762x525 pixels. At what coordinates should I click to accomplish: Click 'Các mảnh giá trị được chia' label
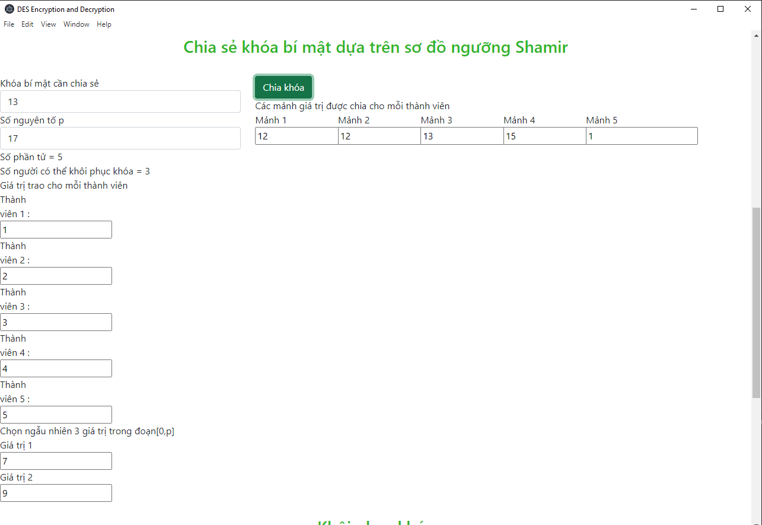[x=352, y=106]
